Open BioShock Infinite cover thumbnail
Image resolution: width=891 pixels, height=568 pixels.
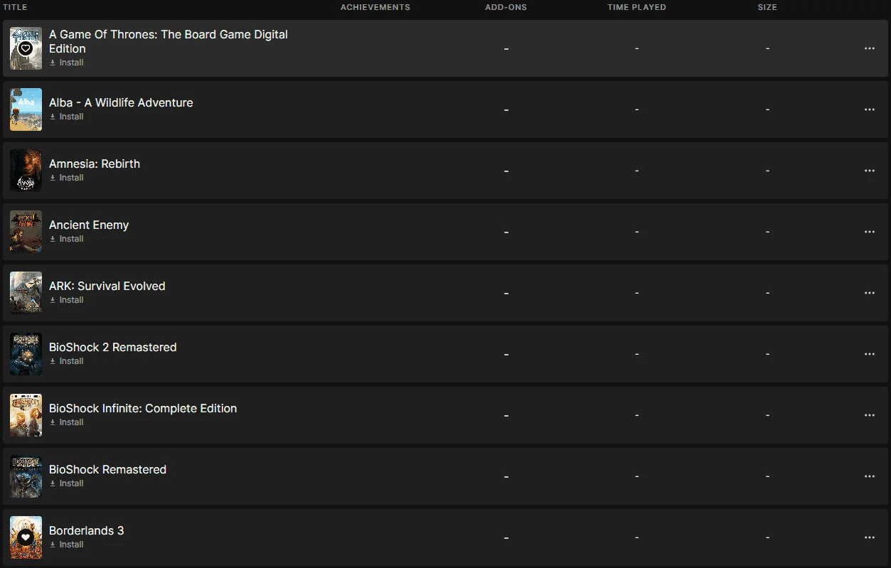point(26,415)
